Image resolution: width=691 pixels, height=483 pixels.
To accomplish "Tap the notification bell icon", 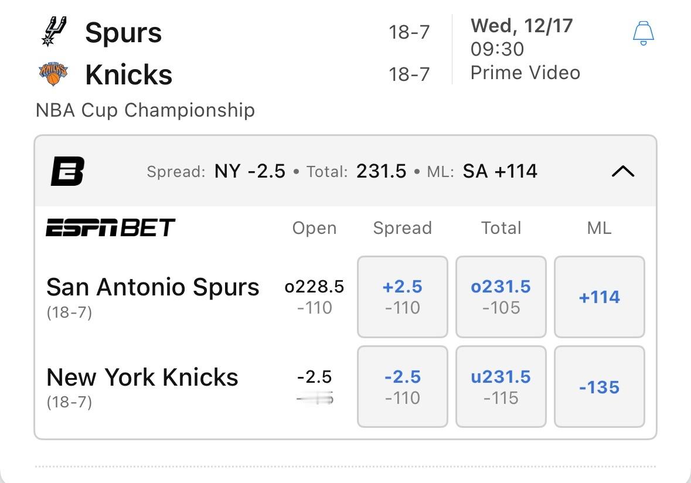I will 643,33.
